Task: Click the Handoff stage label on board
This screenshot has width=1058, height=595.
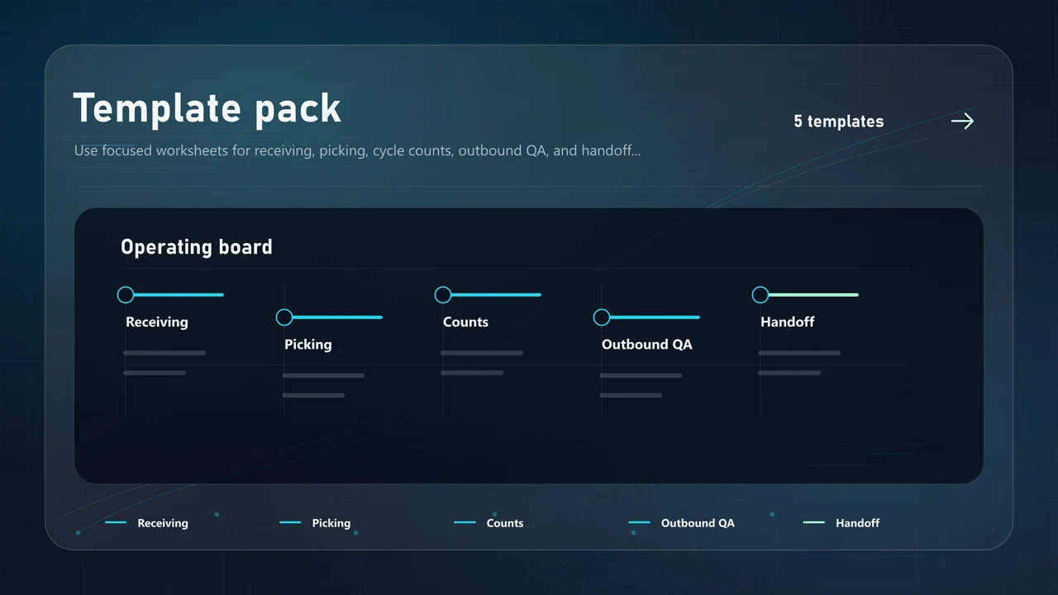Action: [788, 322]
